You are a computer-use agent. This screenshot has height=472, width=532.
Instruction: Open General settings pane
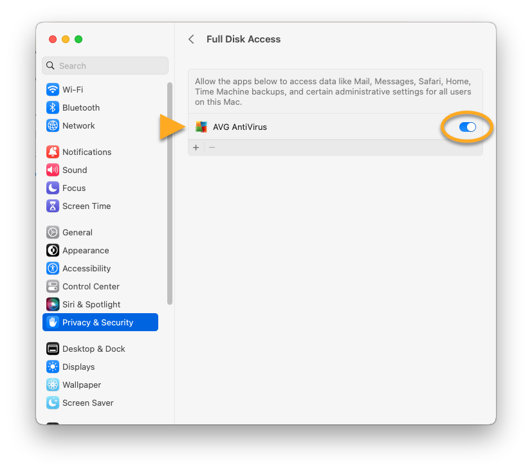pyautogui.click(x=77, y=232)
